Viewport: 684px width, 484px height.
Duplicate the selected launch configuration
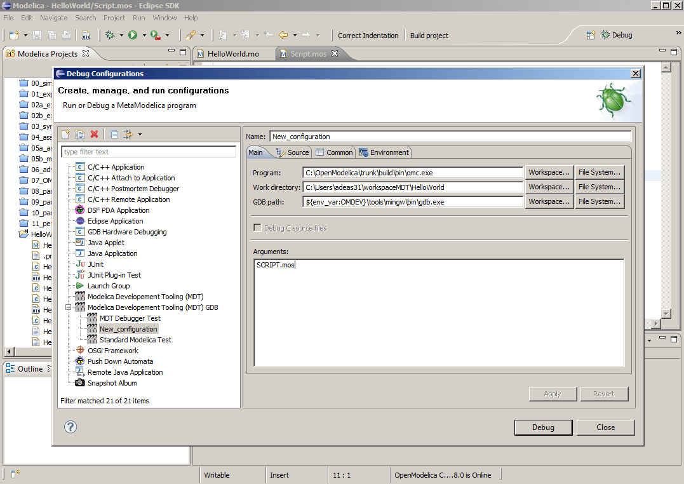[79, 134]
